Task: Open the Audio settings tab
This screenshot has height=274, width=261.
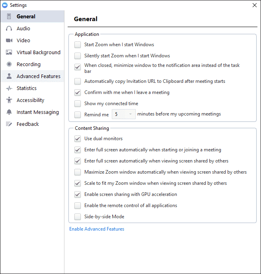Action: pos(33,29)
